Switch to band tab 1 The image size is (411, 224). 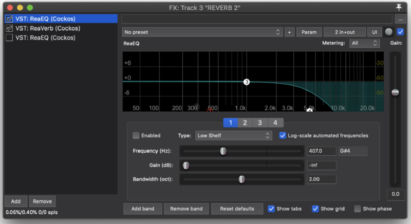pos(230,123)
